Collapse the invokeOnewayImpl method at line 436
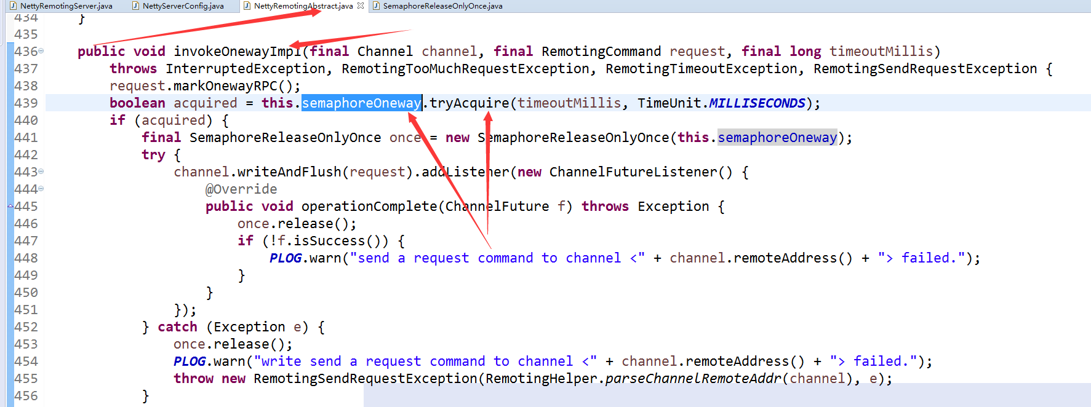The width and height of the screenshot is (1091, 407). (x=41, y=51)
